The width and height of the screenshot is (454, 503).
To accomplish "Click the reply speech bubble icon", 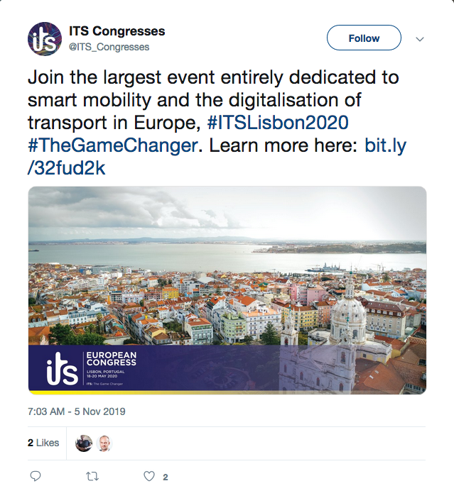I will [x=36, y=477].
